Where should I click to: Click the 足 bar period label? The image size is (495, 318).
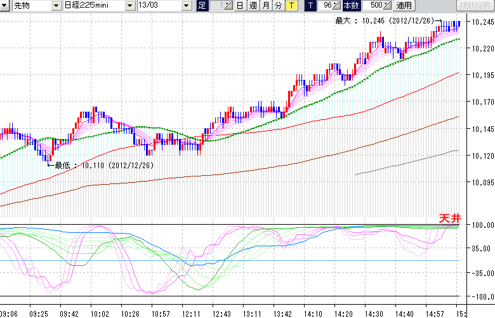pyautogui.click(x=202, y=6)
